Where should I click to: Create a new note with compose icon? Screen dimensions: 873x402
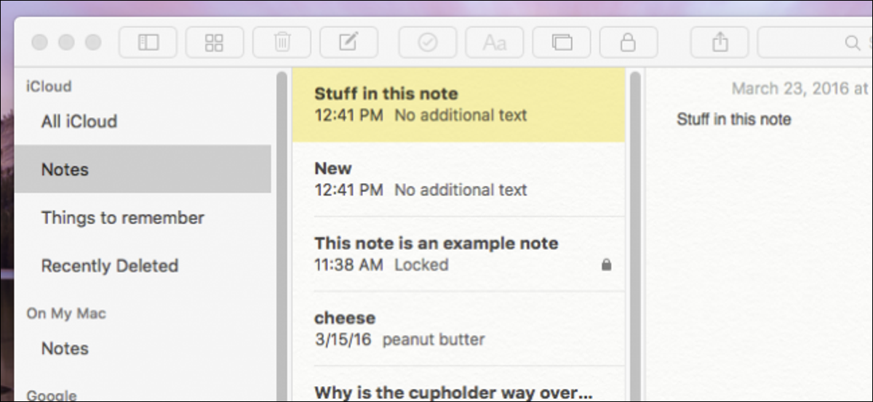tap(348, 42)
